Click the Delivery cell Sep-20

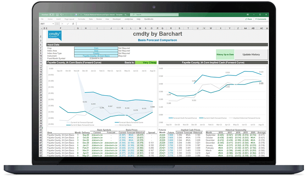(x=86, y=135)
